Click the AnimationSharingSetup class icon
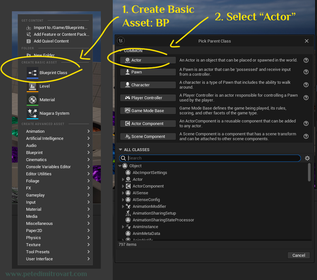This screenshot has width=317, height=280. tap(128, 213)
